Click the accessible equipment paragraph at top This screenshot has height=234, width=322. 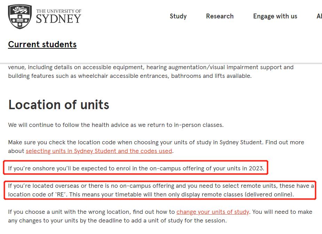151,71
